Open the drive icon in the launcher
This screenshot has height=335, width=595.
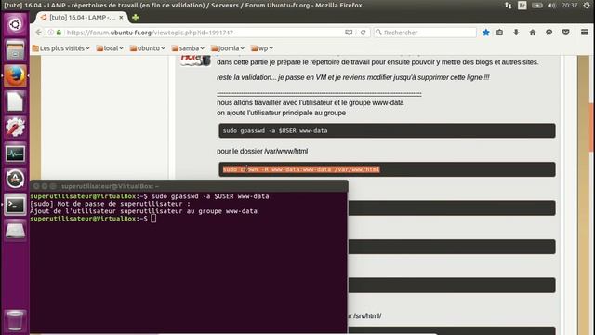tap(15, 231)
